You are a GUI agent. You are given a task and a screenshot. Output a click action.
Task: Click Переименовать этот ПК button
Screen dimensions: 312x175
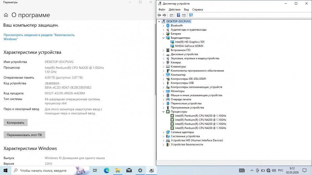(x=24, y=135)
